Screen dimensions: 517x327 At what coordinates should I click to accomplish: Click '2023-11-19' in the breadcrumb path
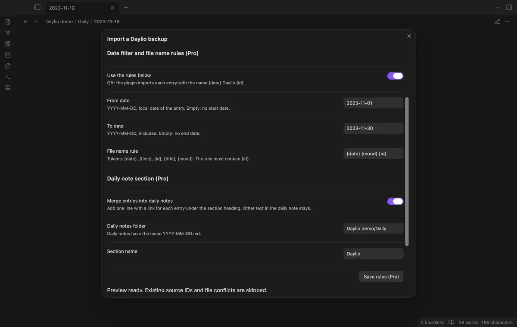coord(106,22)
